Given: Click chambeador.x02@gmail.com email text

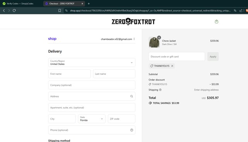Looking at the screenshot, I should pos(116,39).
